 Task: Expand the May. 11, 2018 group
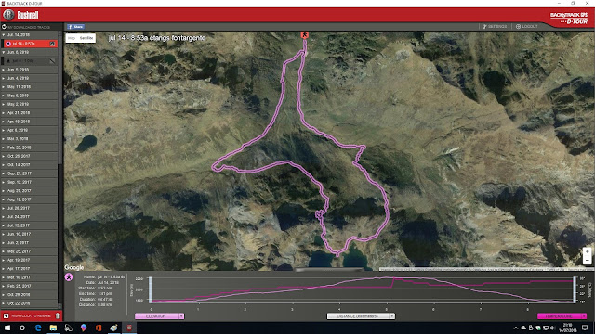[4, 87]
